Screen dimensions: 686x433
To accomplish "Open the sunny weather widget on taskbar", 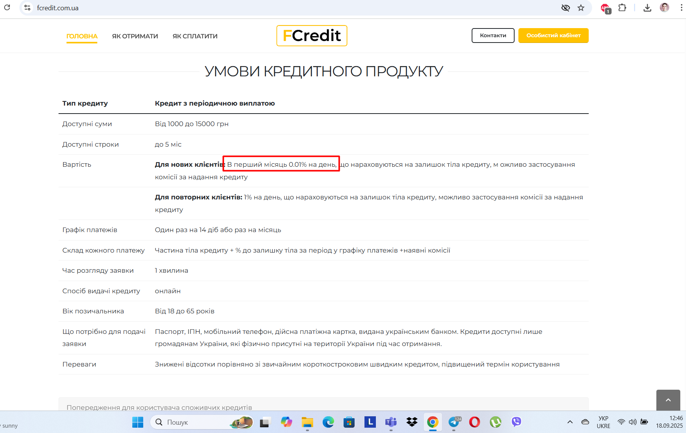I will click(x=9, y=425).
